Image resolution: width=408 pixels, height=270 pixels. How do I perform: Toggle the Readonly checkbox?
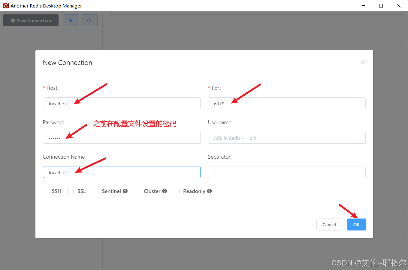click(177, 191)
